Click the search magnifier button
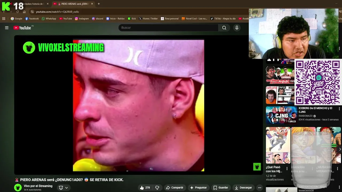Viewport: 342px width, 192px height. tap(224, 28)
